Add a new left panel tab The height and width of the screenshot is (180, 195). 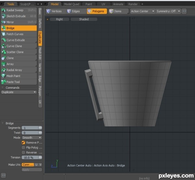pyautogui.click(x=38, y=4)
